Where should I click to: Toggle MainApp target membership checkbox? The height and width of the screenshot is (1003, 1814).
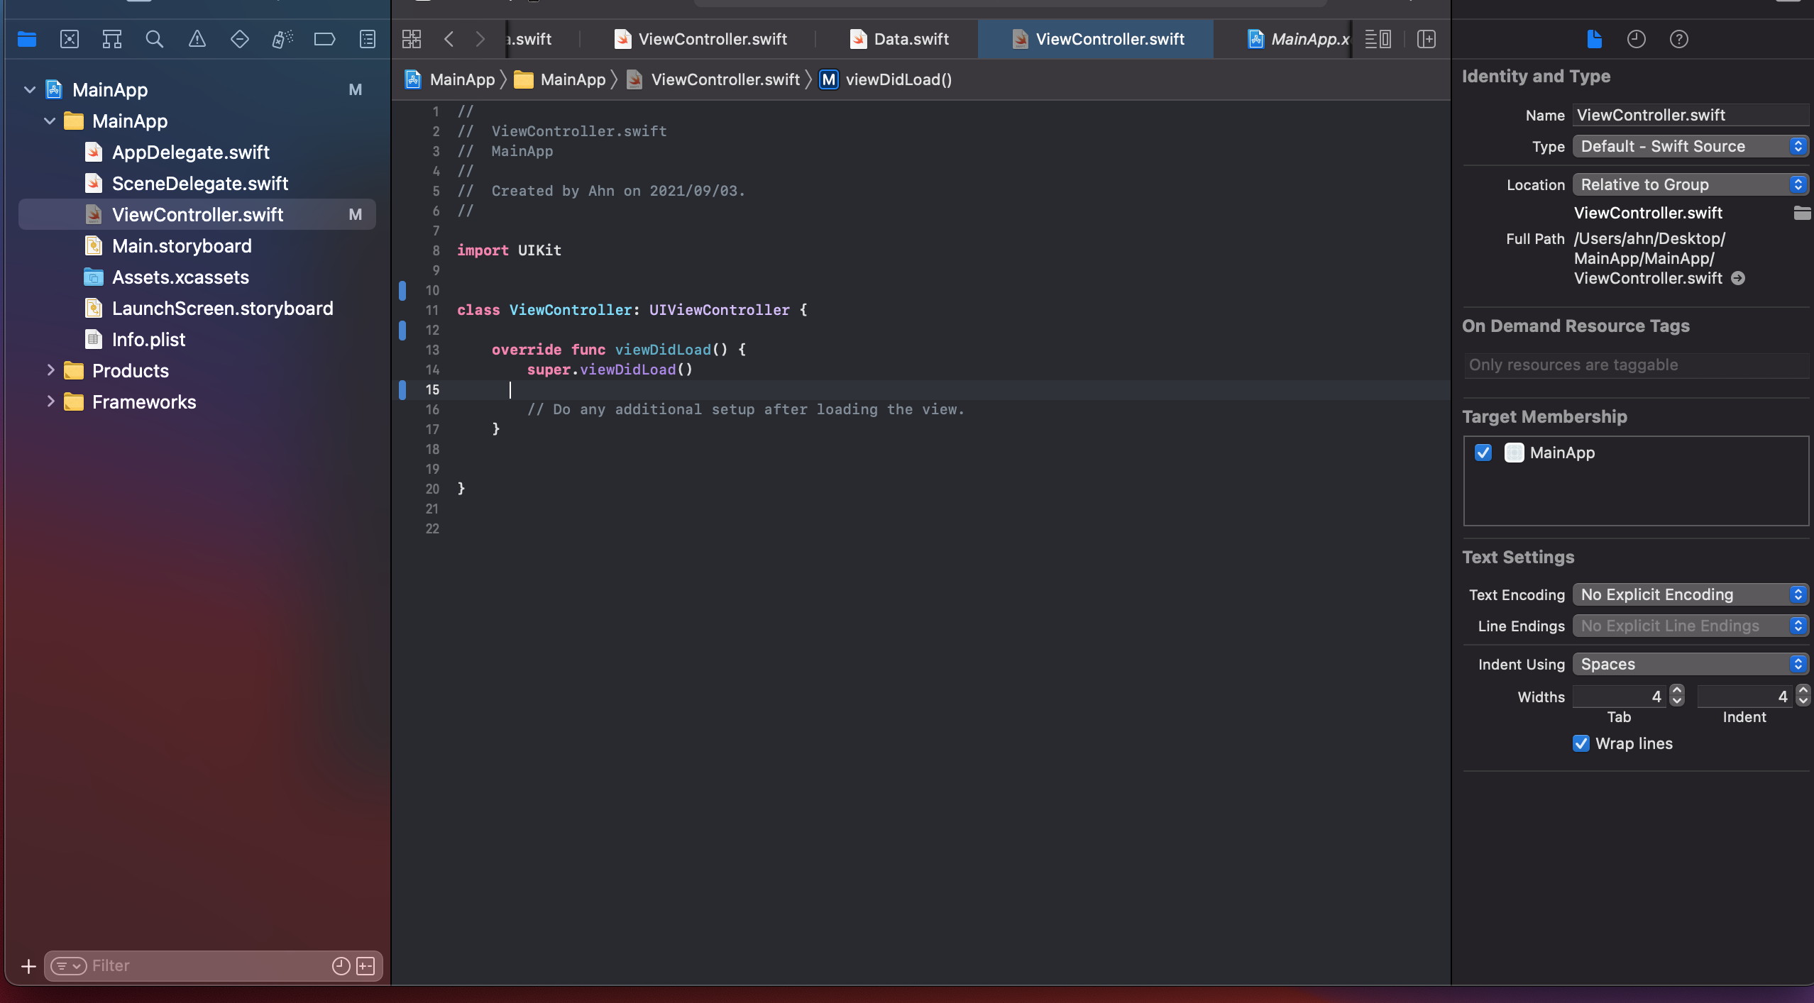click(x=1483, y=453)
